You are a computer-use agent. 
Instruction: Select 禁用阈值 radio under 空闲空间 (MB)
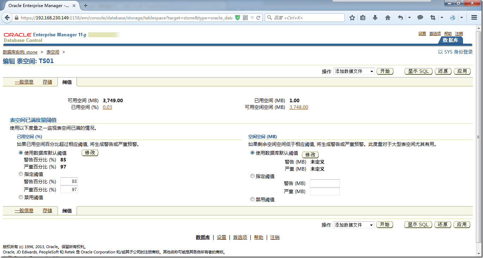click(x=252, y=199)
